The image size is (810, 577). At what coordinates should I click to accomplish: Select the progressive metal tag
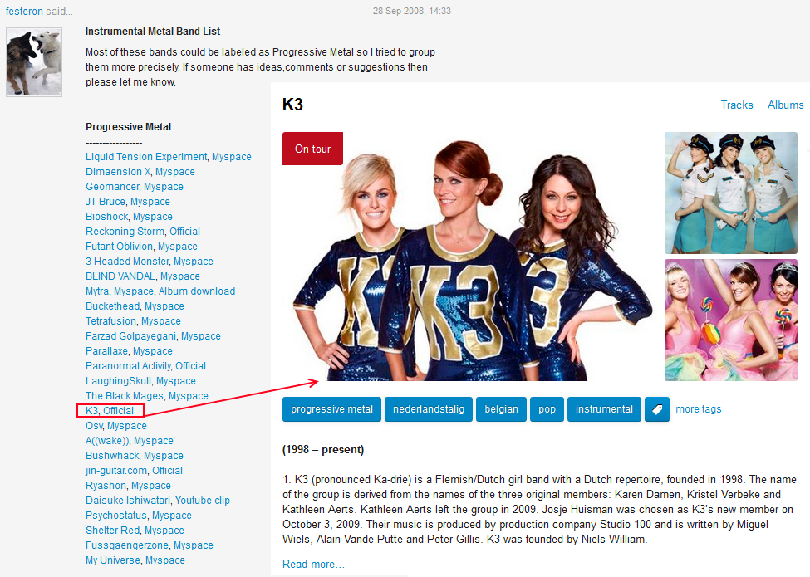pos(331,409)
